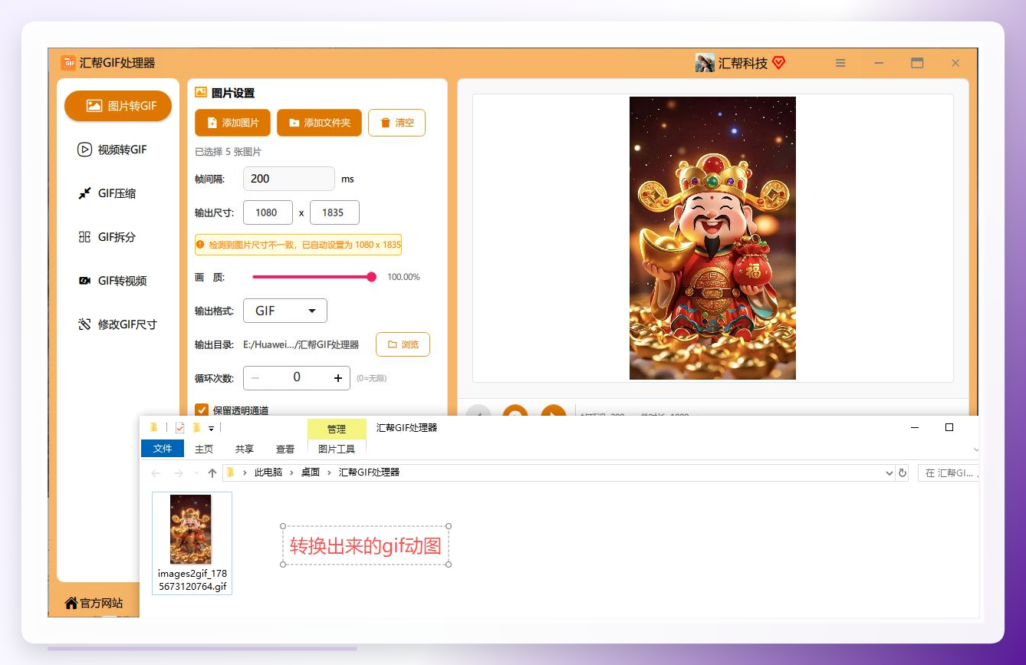Click the folder icon at far left of the Explorer title bar
Image resolution: width=1026 pixels, height=665 pixels.
154,427
